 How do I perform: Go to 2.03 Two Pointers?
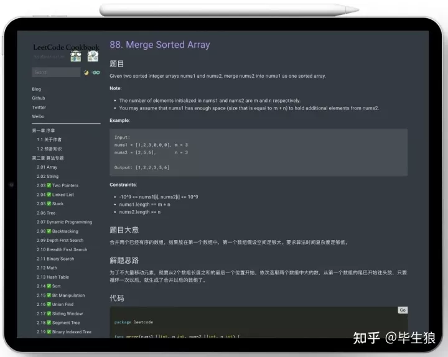57,185
